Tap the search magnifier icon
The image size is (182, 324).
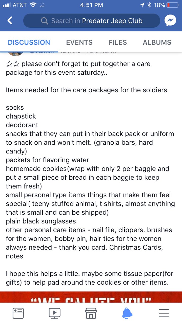(x=45, y=21)
